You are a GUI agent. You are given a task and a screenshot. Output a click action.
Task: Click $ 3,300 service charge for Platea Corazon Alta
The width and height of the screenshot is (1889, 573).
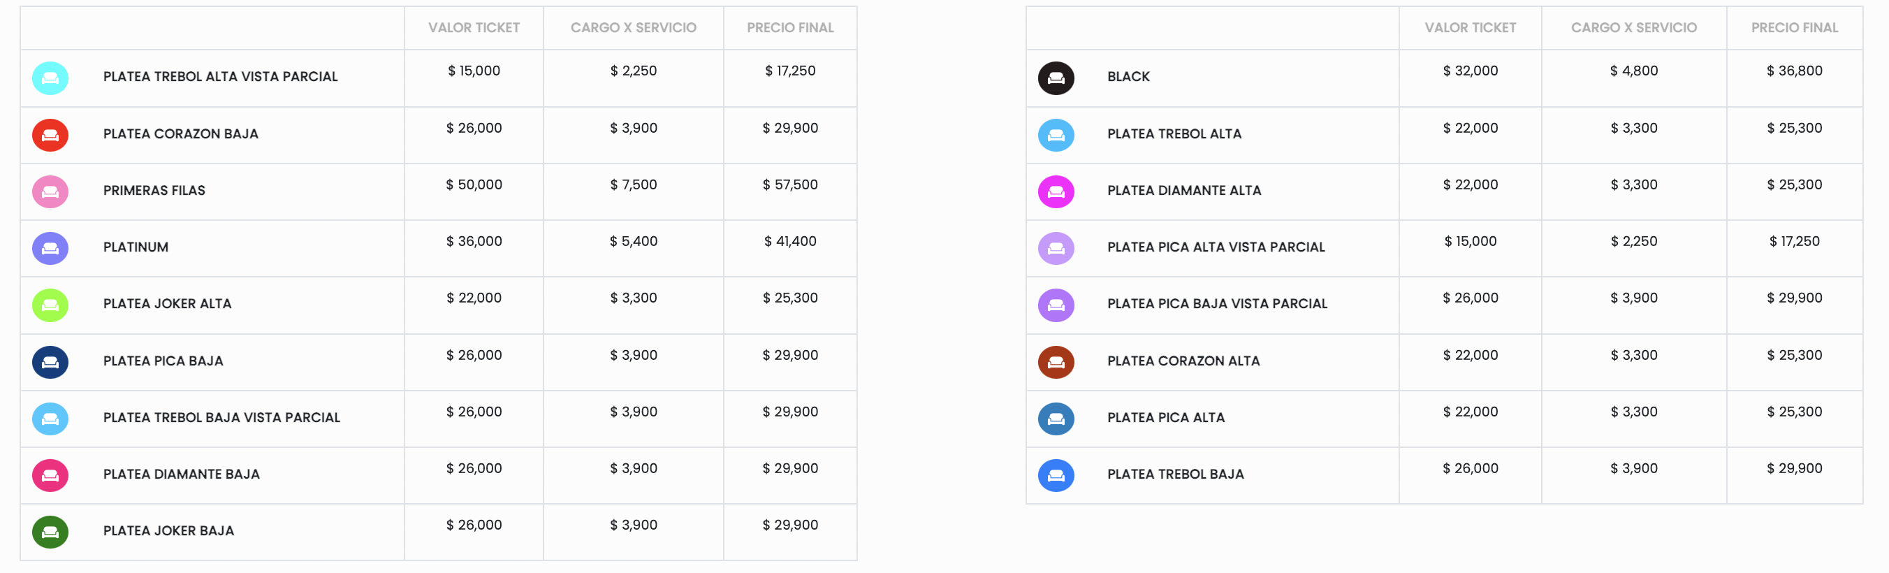tap(1634, 355)
